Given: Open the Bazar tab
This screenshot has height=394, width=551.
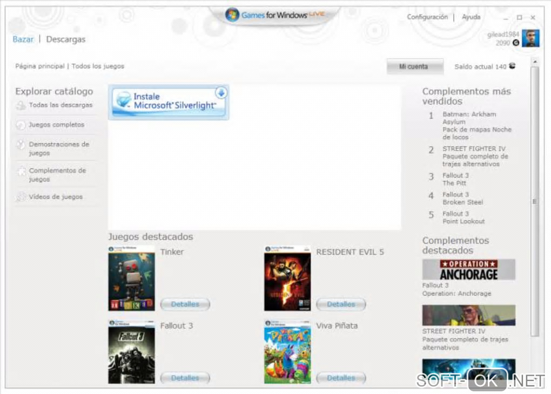Looking at the screenshot, I should point(23,39).
